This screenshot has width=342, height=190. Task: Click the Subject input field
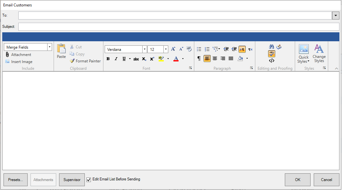[x=179, y=27]
